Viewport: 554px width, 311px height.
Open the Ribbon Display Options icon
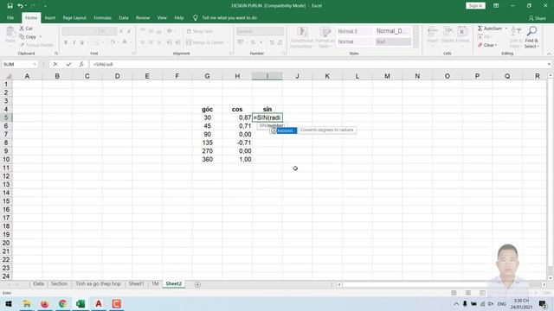coord(496,6)
